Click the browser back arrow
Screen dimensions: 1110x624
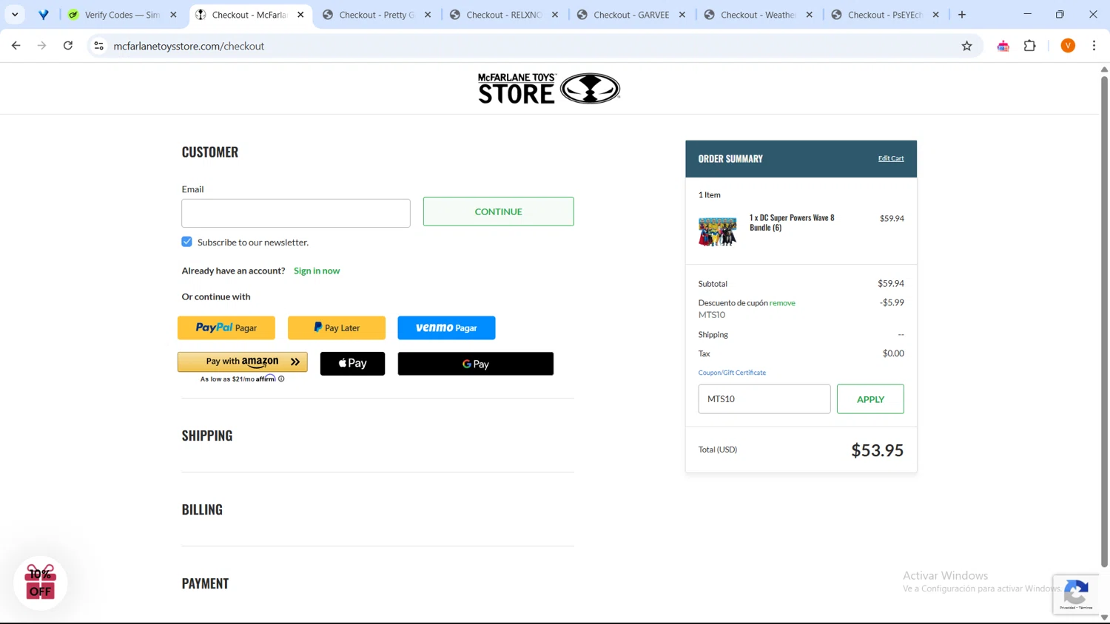tap(16, 46)
